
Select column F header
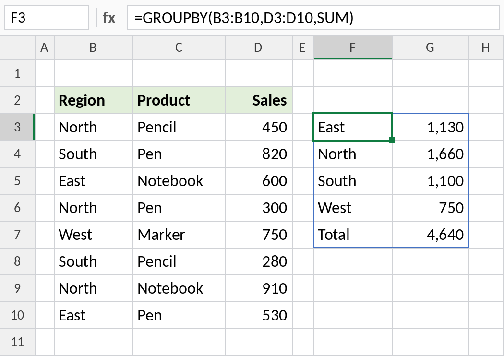[x=353, y=47]
